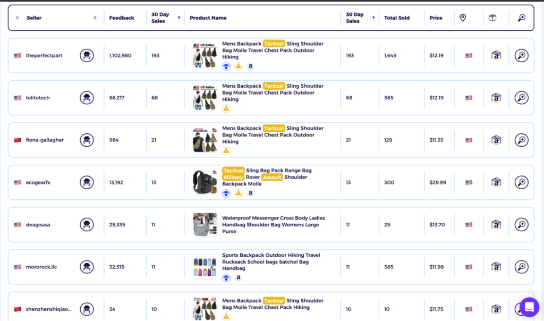Click magnifier research icon in telitetech row
544x321 pixels.
click(x=522, y=97)
